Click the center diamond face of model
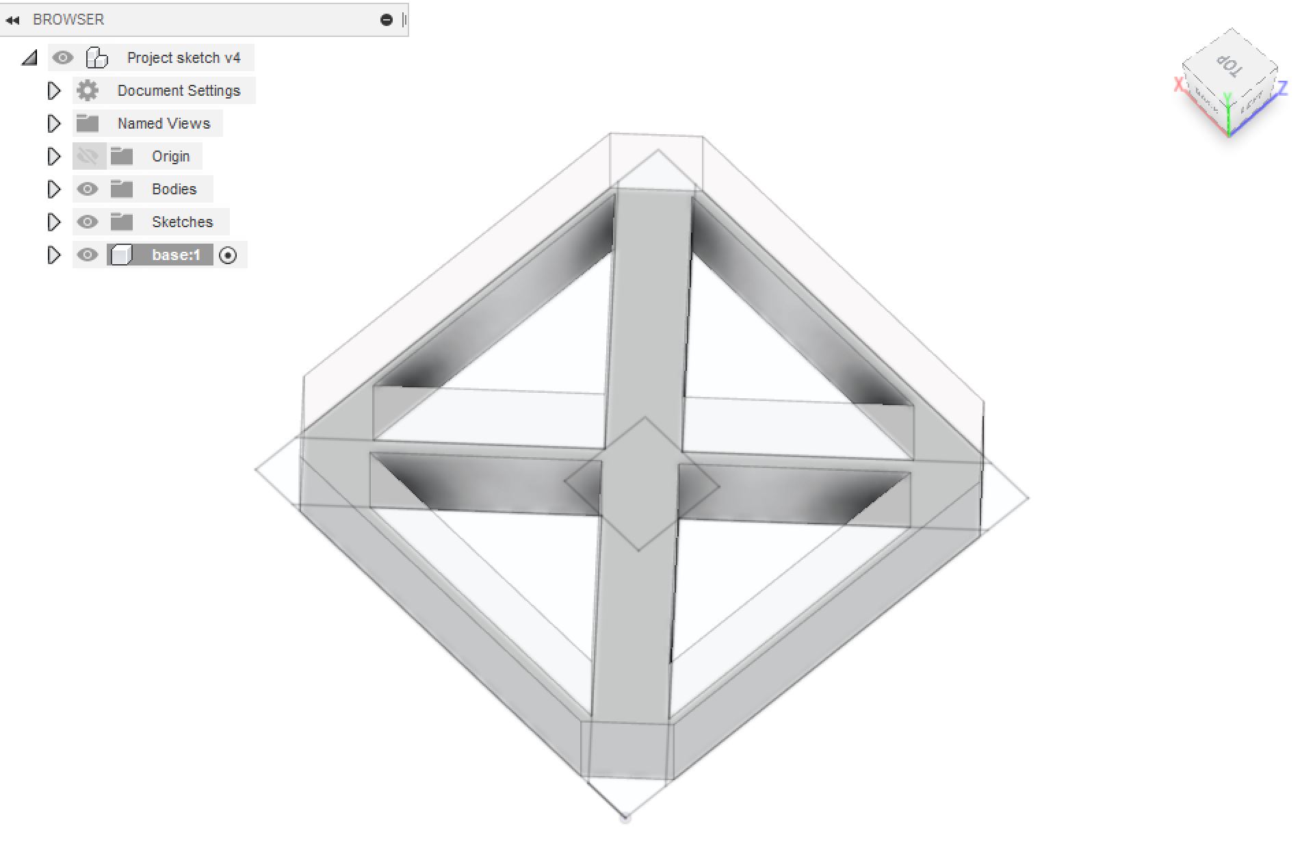This screenshot has width=1315, height=854. 641,484
